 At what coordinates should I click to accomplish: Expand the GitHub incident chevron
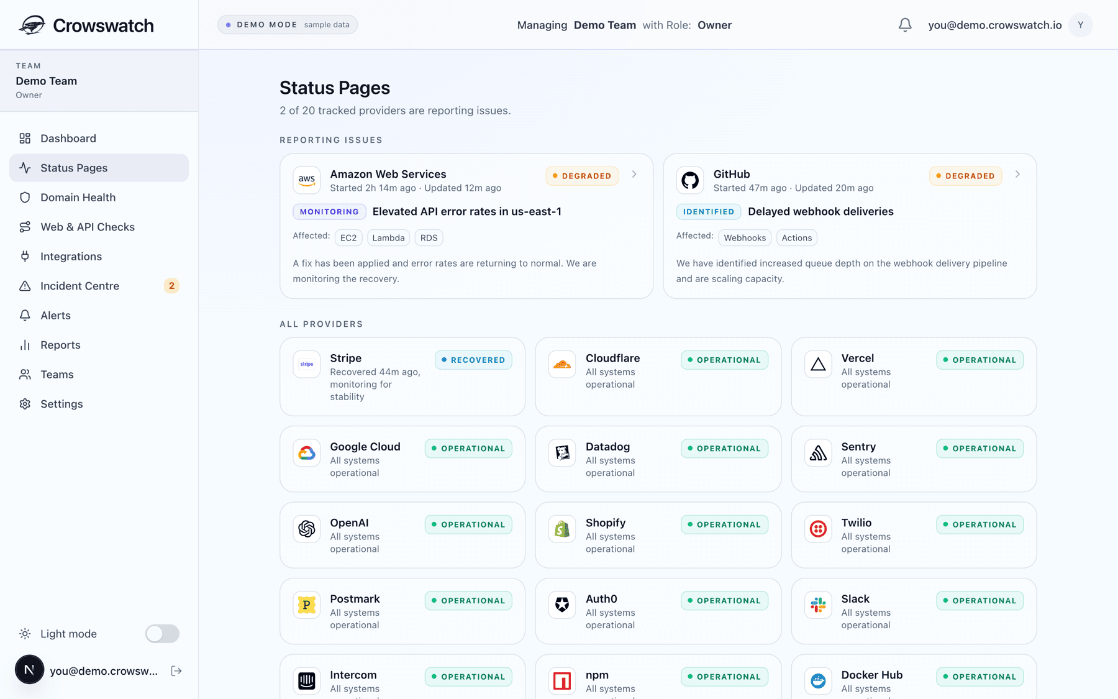coord(1017,175)
